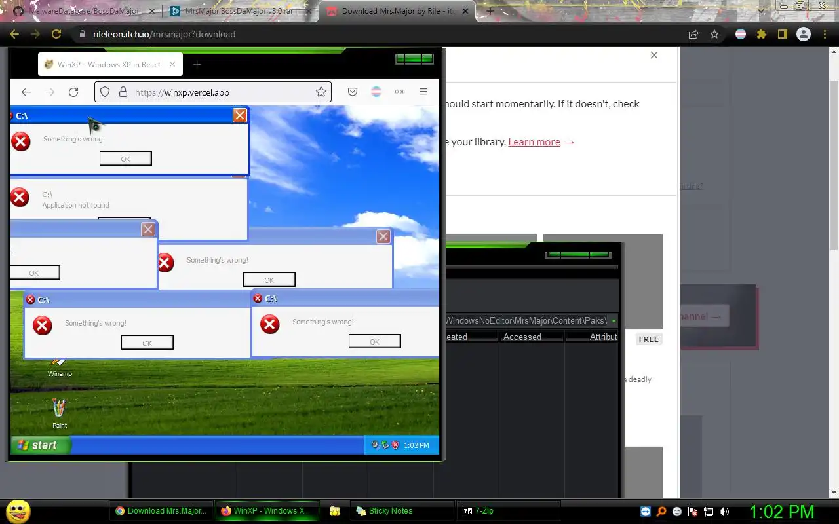Click the striped flag extension icon in Chrome

pos(741,34)
